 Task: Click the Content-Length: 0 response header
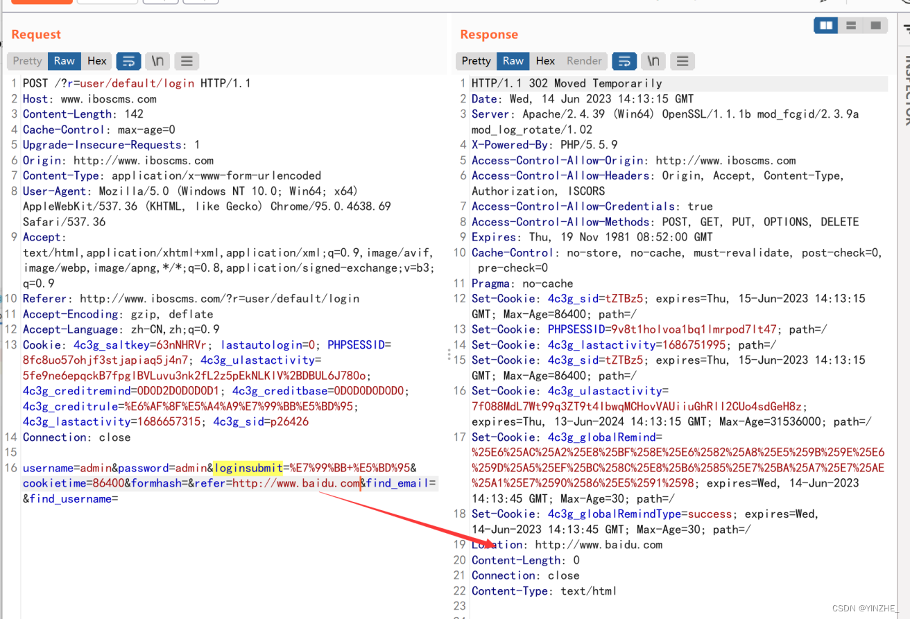tap(526, 560)
